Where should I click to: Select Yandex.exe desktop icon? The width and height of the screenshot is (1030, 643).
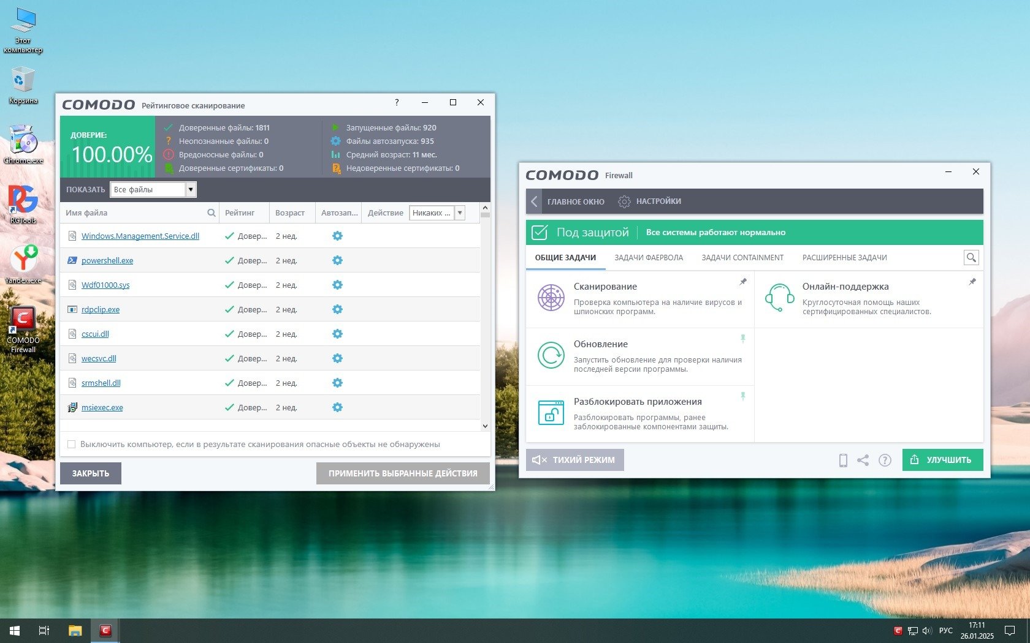[23, 265]
